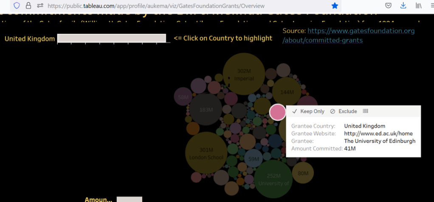Click the bookmark star icon
The height and width of the screenshot is (202, 434).
[335, 6]
